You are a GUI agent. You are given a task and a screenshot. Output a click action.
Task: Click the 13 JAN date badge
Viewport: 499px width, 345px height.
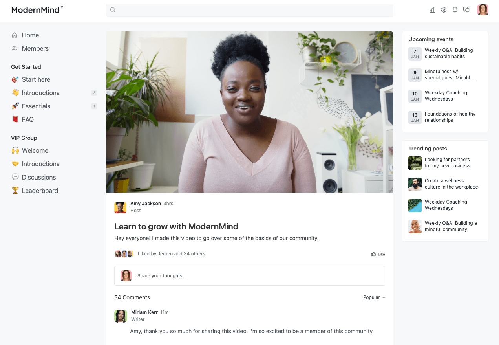point(415,117)
